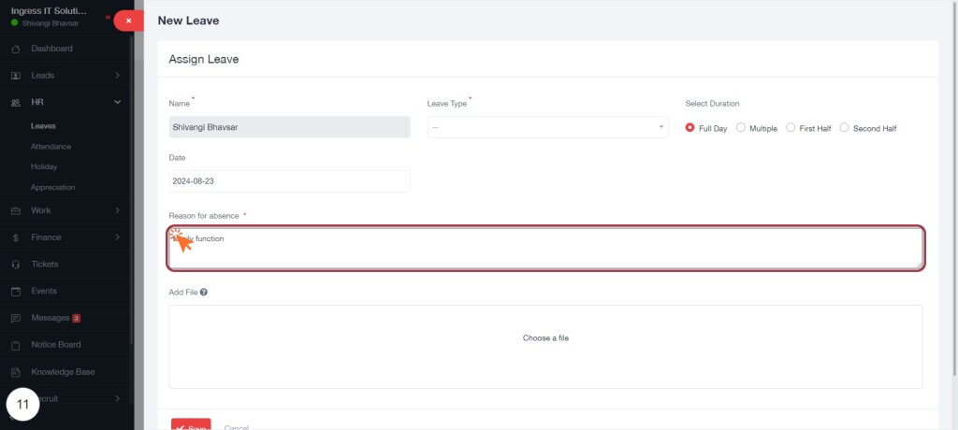Click the Work briefcase icon
This screenshot has width=958, height=430.
[16, 210]
